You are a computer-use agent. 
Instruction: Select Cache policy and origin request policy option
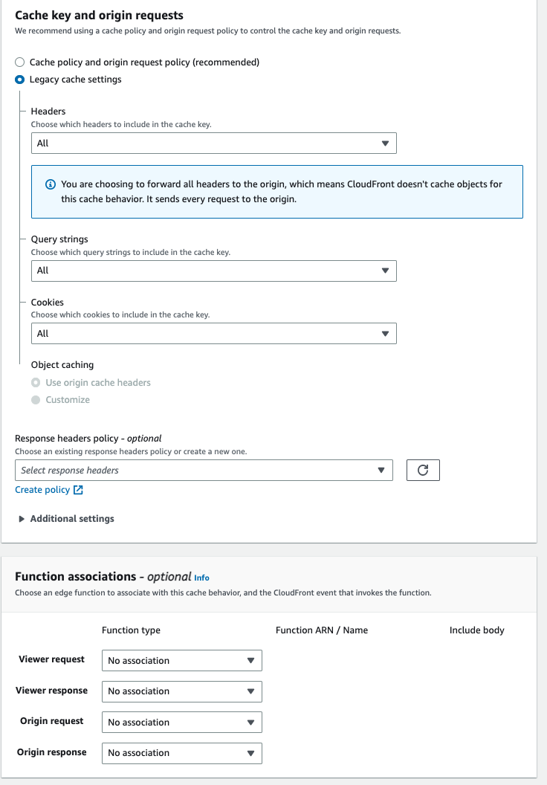(x=19, y=62)
